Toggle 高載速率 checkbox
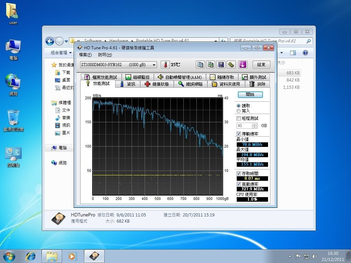 tap(239, 184)
